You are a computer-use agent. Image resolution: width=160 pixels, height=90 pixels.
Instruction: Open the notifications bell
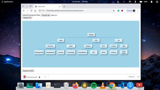[151, 2]
